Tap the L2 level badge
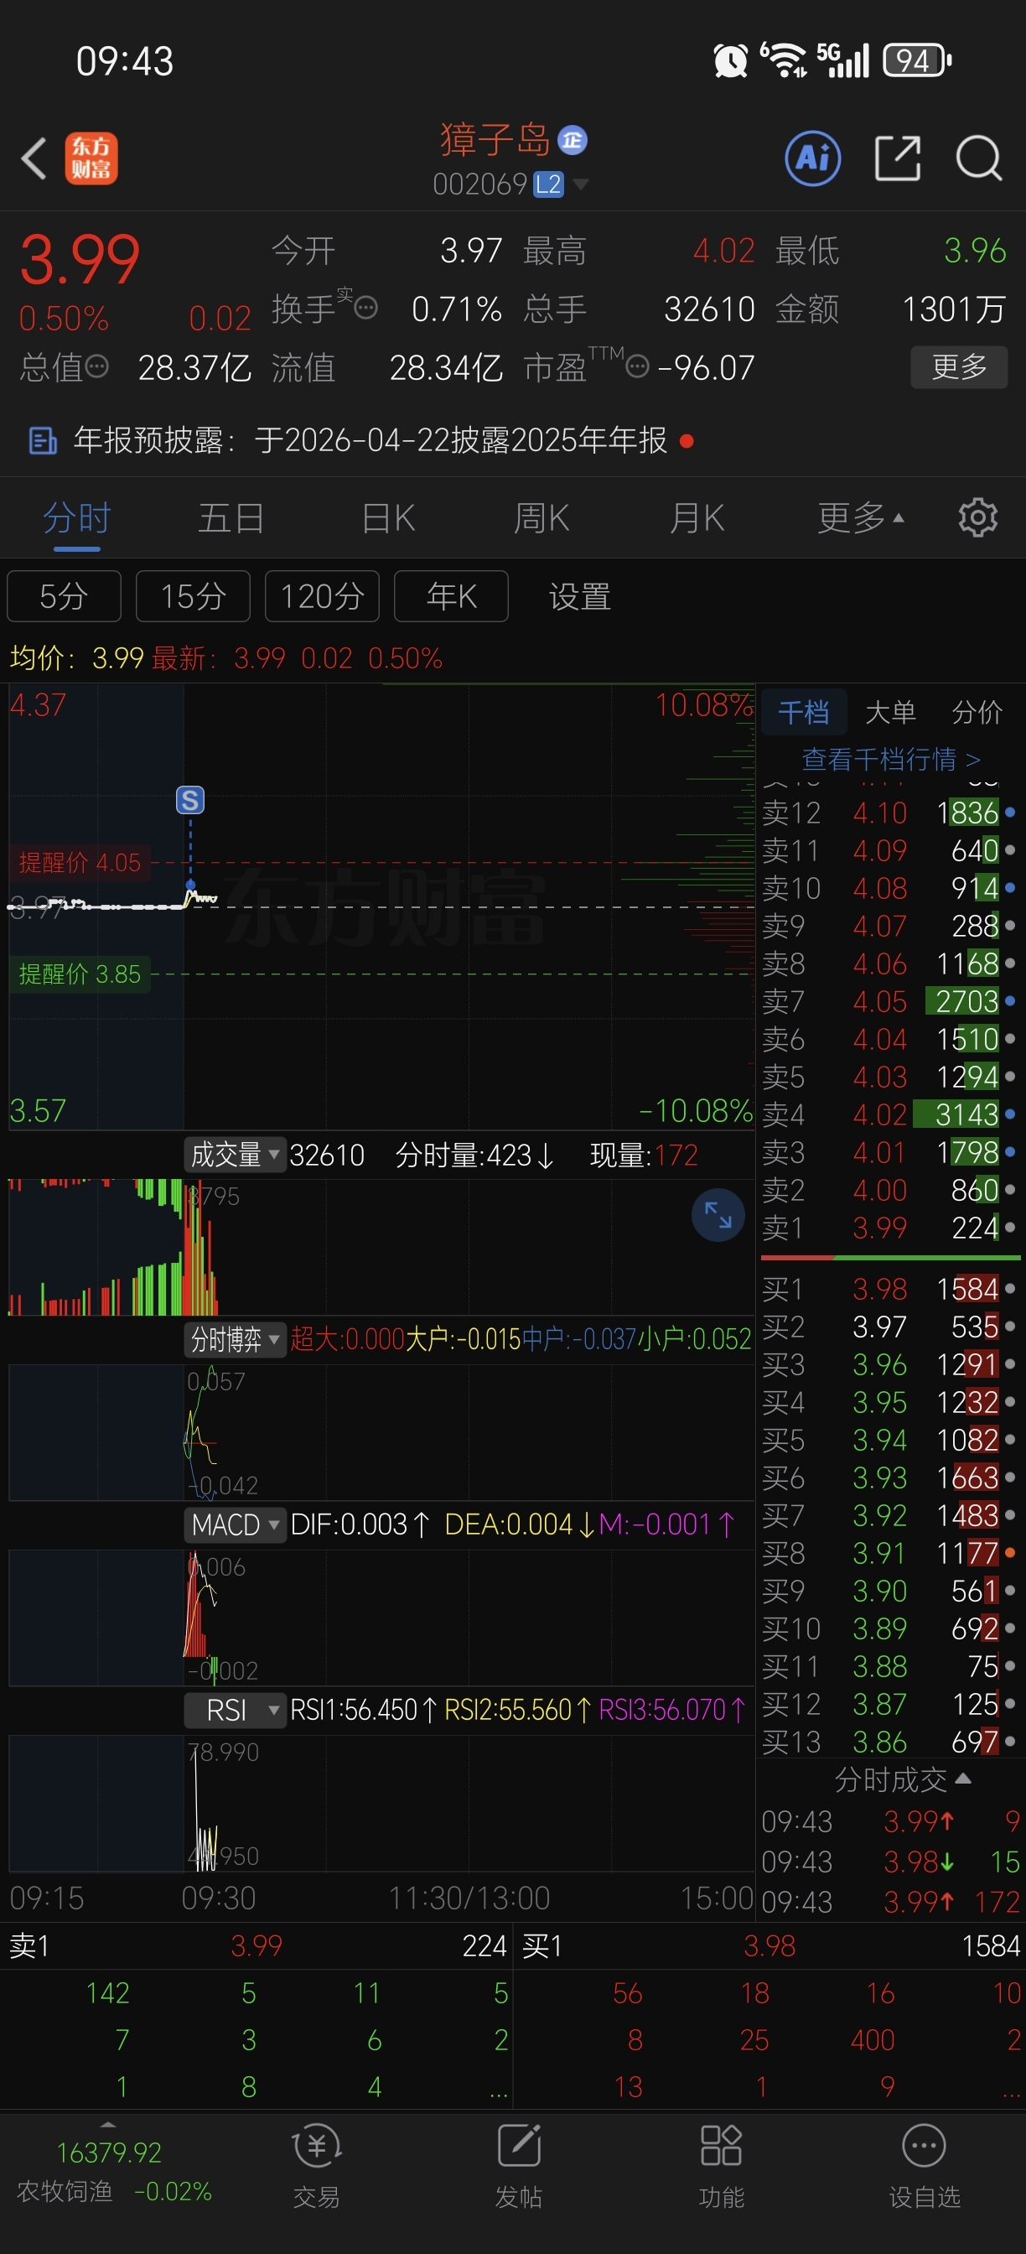1026x2254 pixels. (x=548, y=184)
